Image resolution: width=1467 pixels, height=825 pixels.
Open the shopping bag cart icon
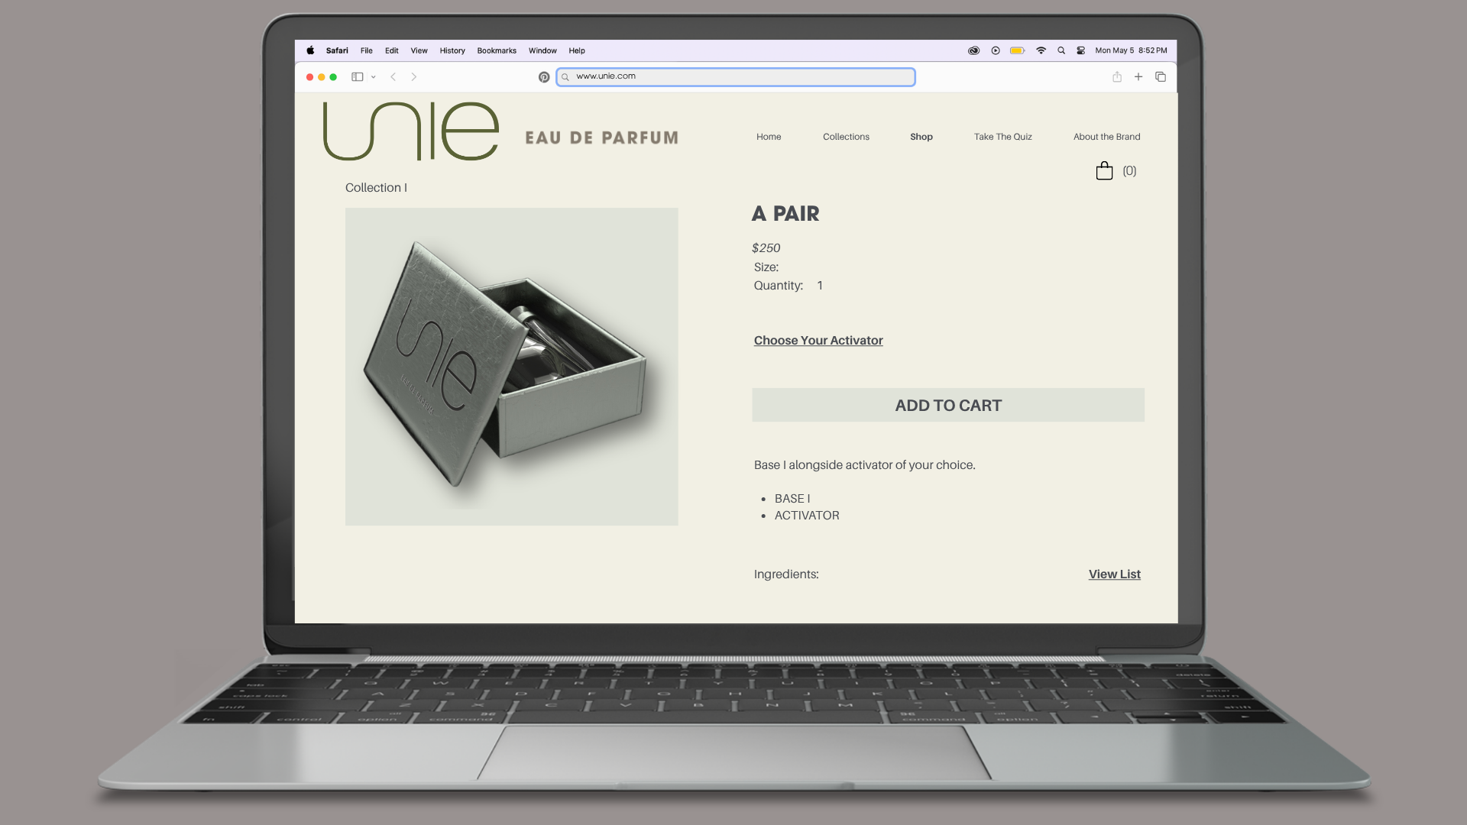1104,170
